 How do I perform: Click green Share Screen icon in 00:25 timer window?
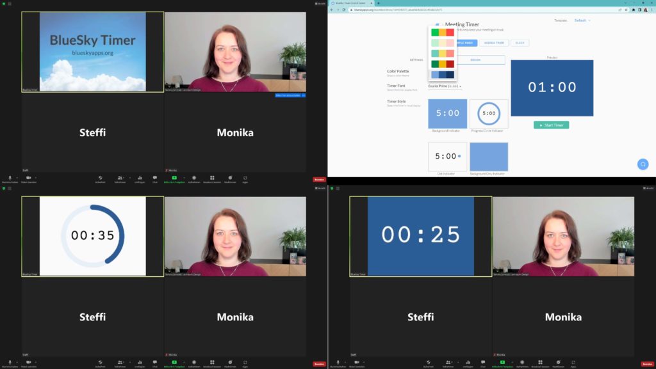click(502, 362)
